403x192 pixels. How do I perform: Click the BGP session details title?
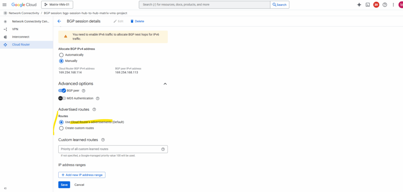click(83, 21)
